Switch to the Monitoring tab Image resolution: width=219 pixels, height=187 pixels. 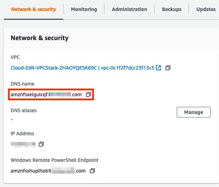83,9
